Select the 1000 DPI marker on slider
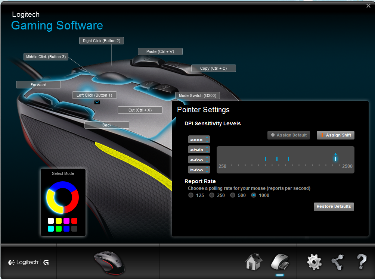 265,159
